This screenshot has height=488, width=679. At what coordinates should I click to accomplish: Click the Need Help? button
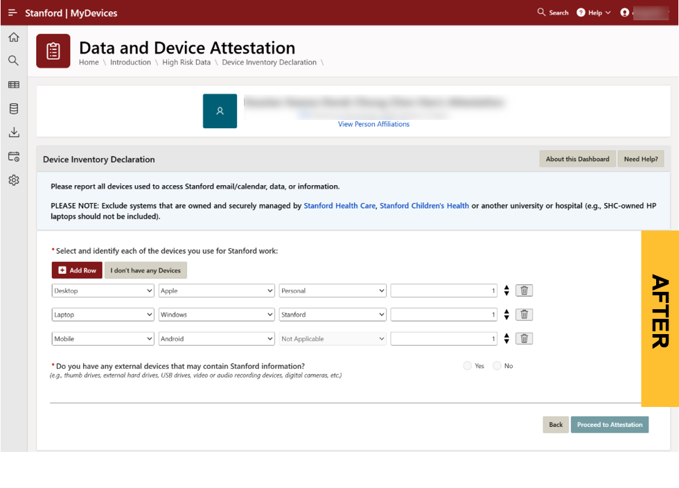pos(640,159)
